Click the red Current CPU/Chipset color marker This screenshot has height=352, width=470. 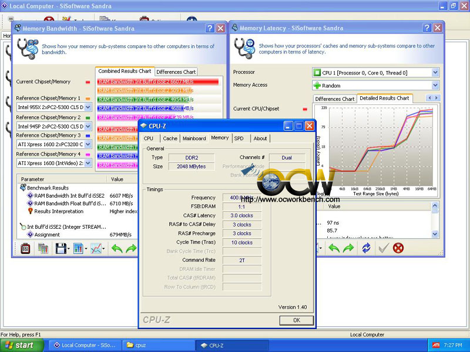[305, 109]
